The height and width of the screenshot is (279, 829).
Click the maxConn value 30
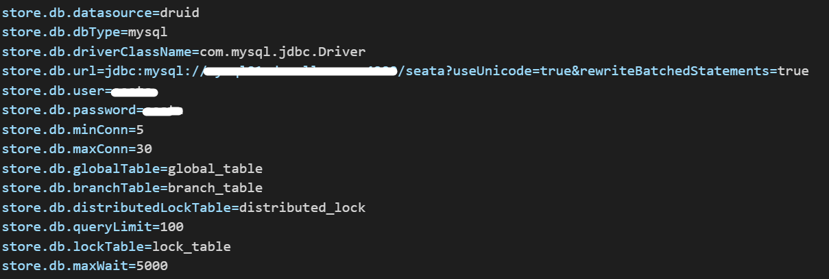click(143, 148)
